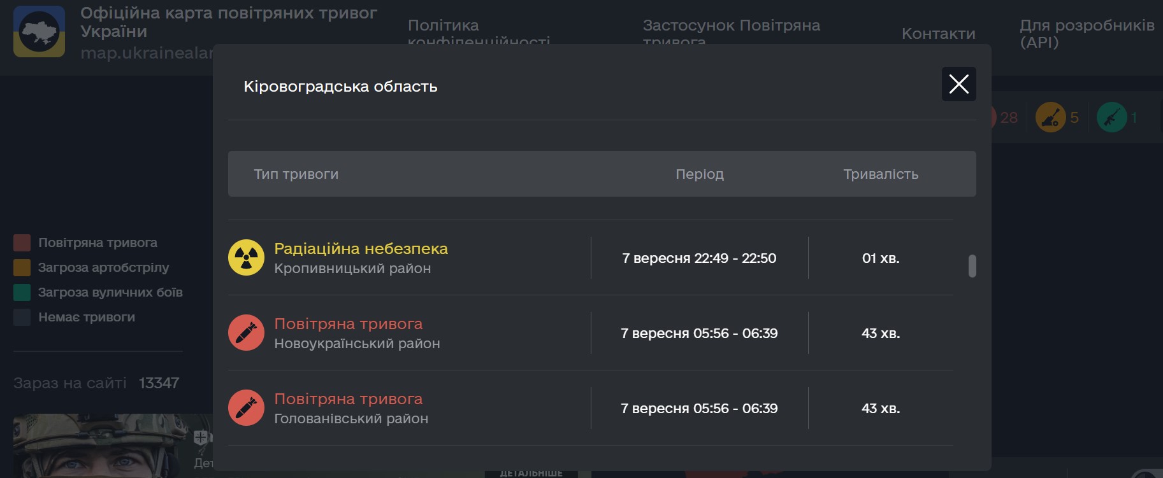Click the dark Немає тривоги legend swatch
This screenshot has height=478, width=1163.
click(22, 317)
